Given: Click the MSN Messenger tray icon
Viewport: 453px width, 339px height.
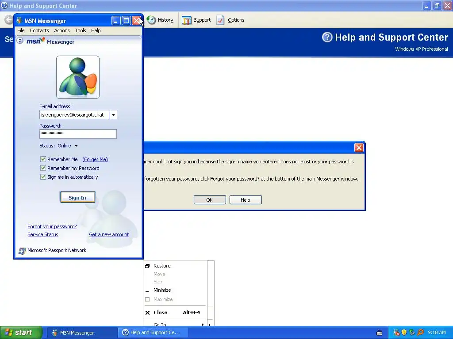Looking at the screenshot, I should [x=396, y=333].
